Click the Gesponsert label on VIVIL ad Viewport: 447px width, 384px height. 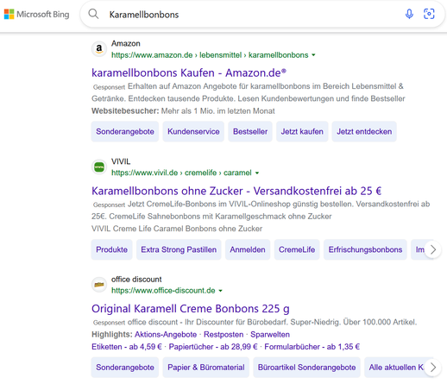(x=109, y=205)
